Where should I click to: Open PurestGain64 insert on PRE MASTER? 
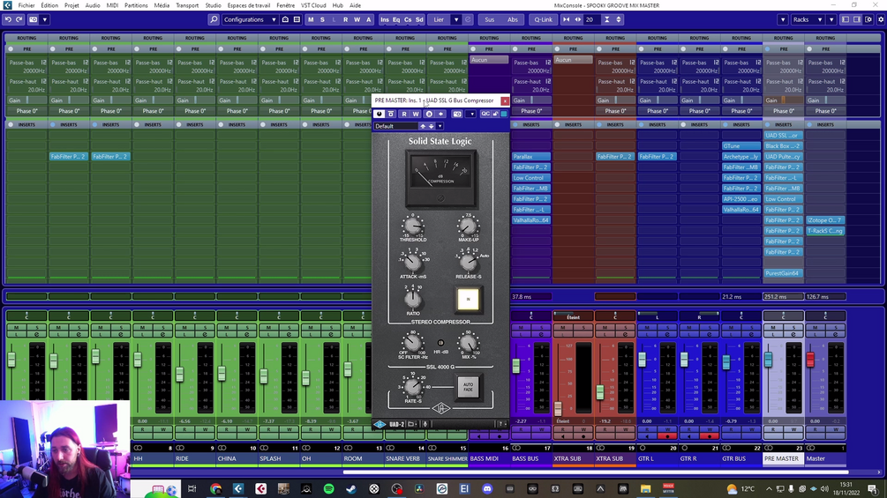pos(783,273)
